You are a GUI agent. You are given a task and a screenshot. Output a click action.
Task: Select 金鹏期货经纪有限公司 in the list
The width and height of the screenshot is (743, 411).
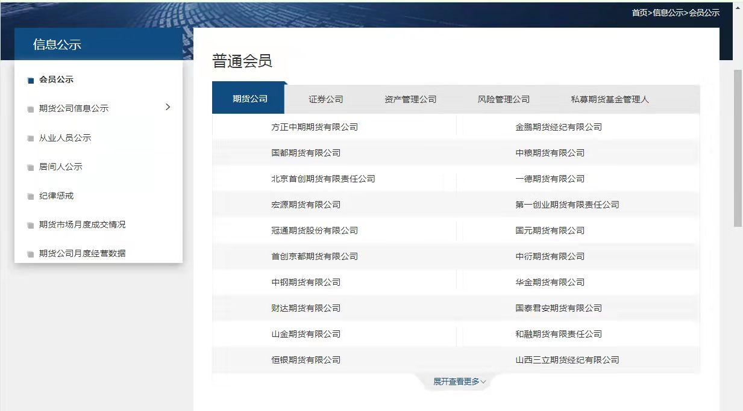click(559, 127)
